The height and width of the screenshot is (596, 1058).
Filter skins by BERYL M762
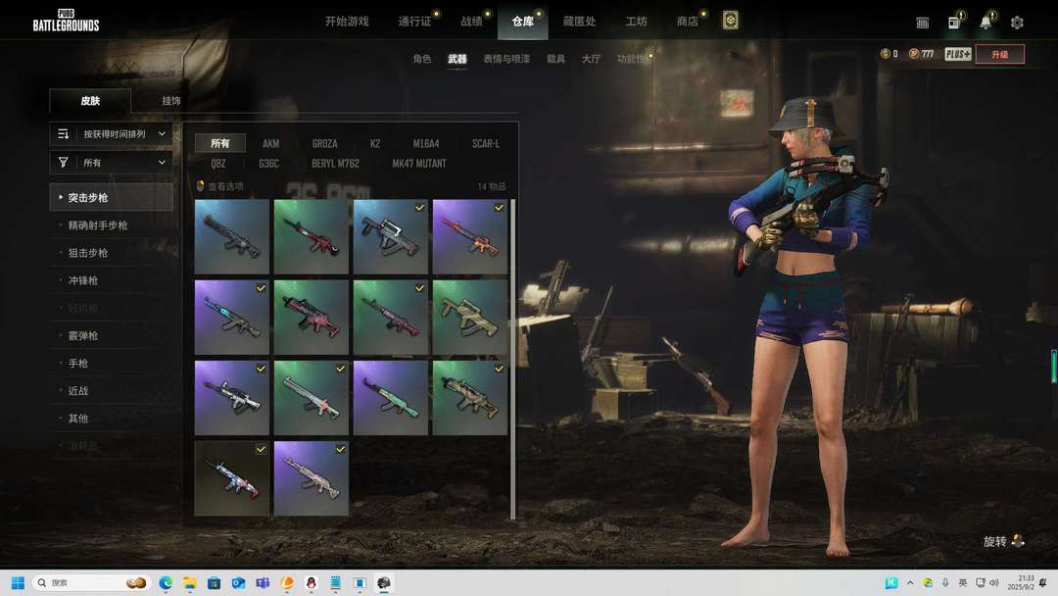[x=335, y=164]
